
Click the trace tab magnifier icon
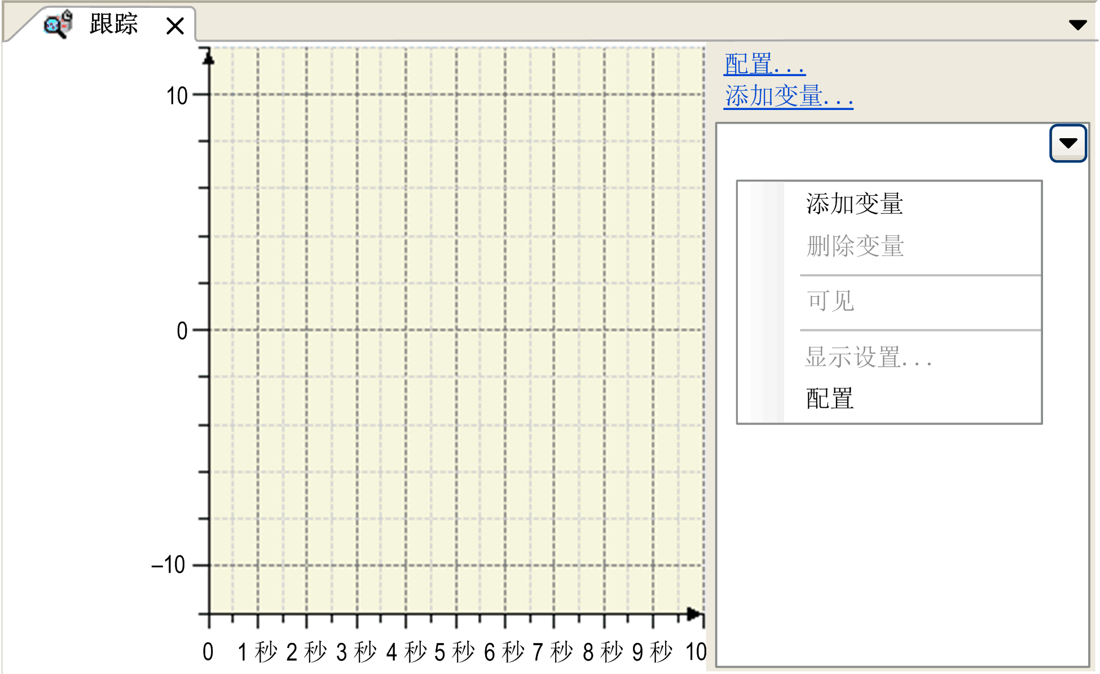[x=58, y=25]
